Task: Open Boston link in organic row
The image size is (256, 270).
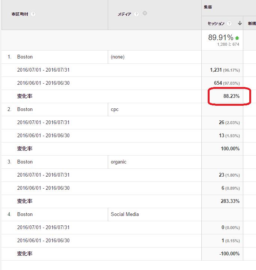Action: coord(25,162)
